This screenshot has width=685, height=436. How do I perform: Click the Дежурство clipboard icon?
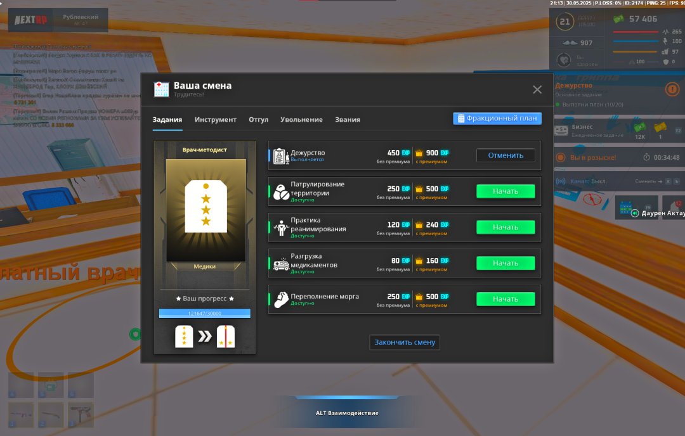coord(281,156)
